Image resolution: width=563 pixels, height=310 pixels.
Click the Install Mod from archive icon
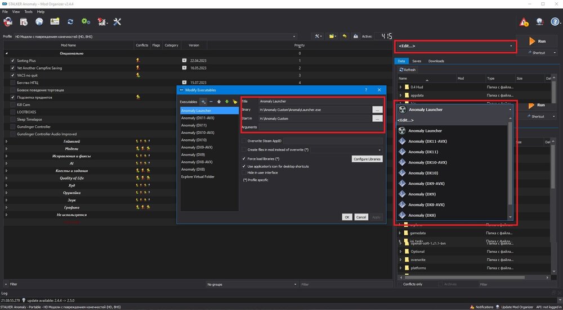[24, 22]
